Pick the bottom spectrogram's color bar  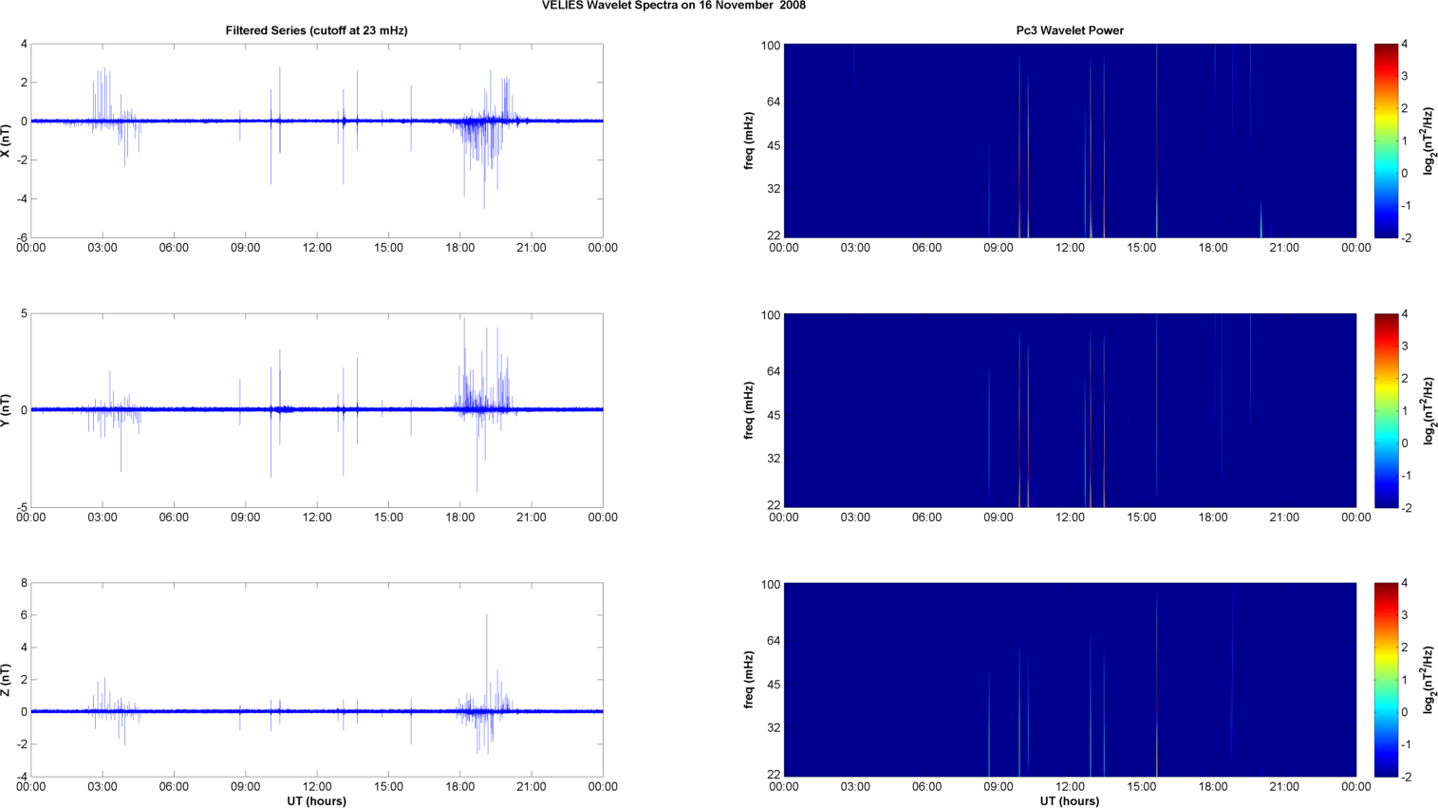click(x=1386, y=680)
